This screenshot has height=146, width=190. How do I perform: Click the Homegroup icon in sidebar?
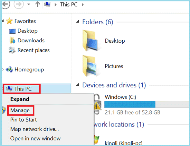tap(9, 69)
